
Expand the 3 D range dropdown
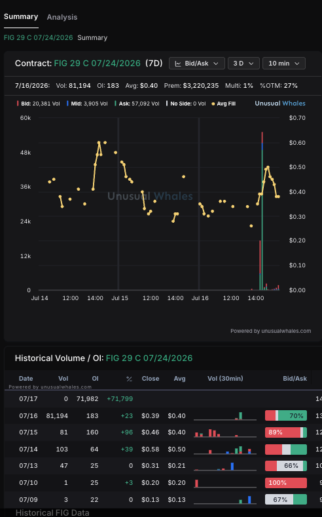click(x=243, y=64)
